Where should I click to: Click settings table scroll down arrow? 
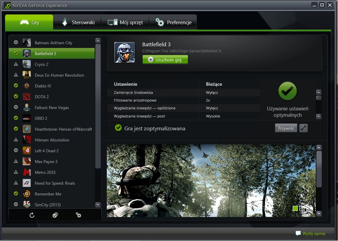319,116
